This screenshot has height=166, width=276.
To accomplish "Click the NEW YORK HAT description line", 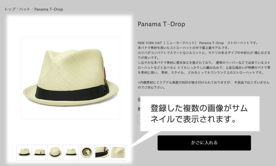I will [x=198, y=43].
